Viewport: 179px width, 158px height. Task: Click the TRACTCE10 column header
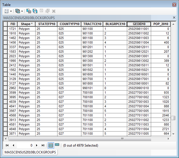[92, 24]
